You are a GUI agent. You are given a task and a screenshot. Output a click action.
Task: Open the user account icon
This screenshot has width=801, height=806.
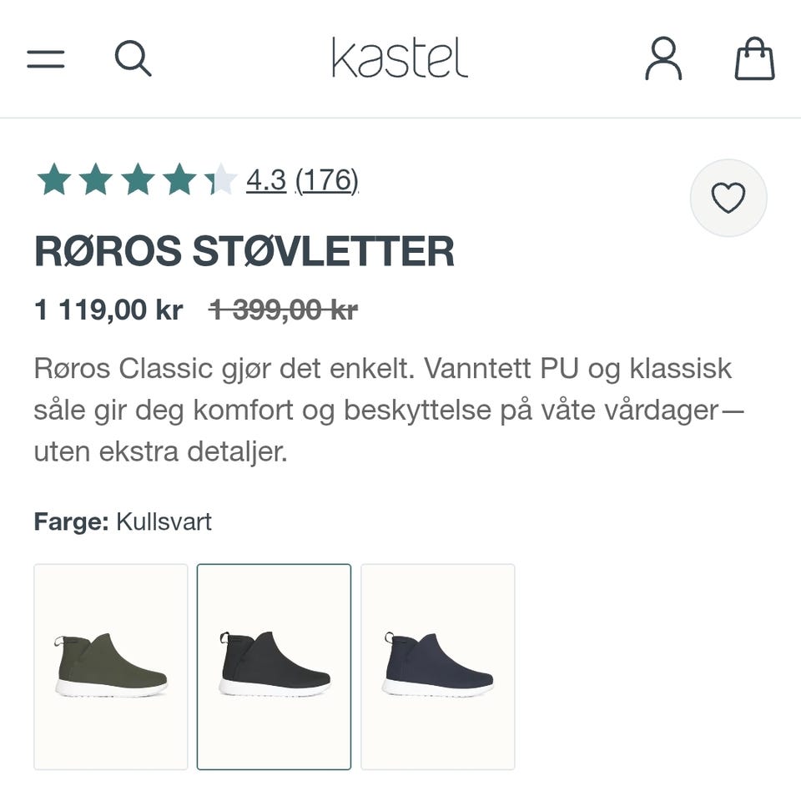point(663,58)
